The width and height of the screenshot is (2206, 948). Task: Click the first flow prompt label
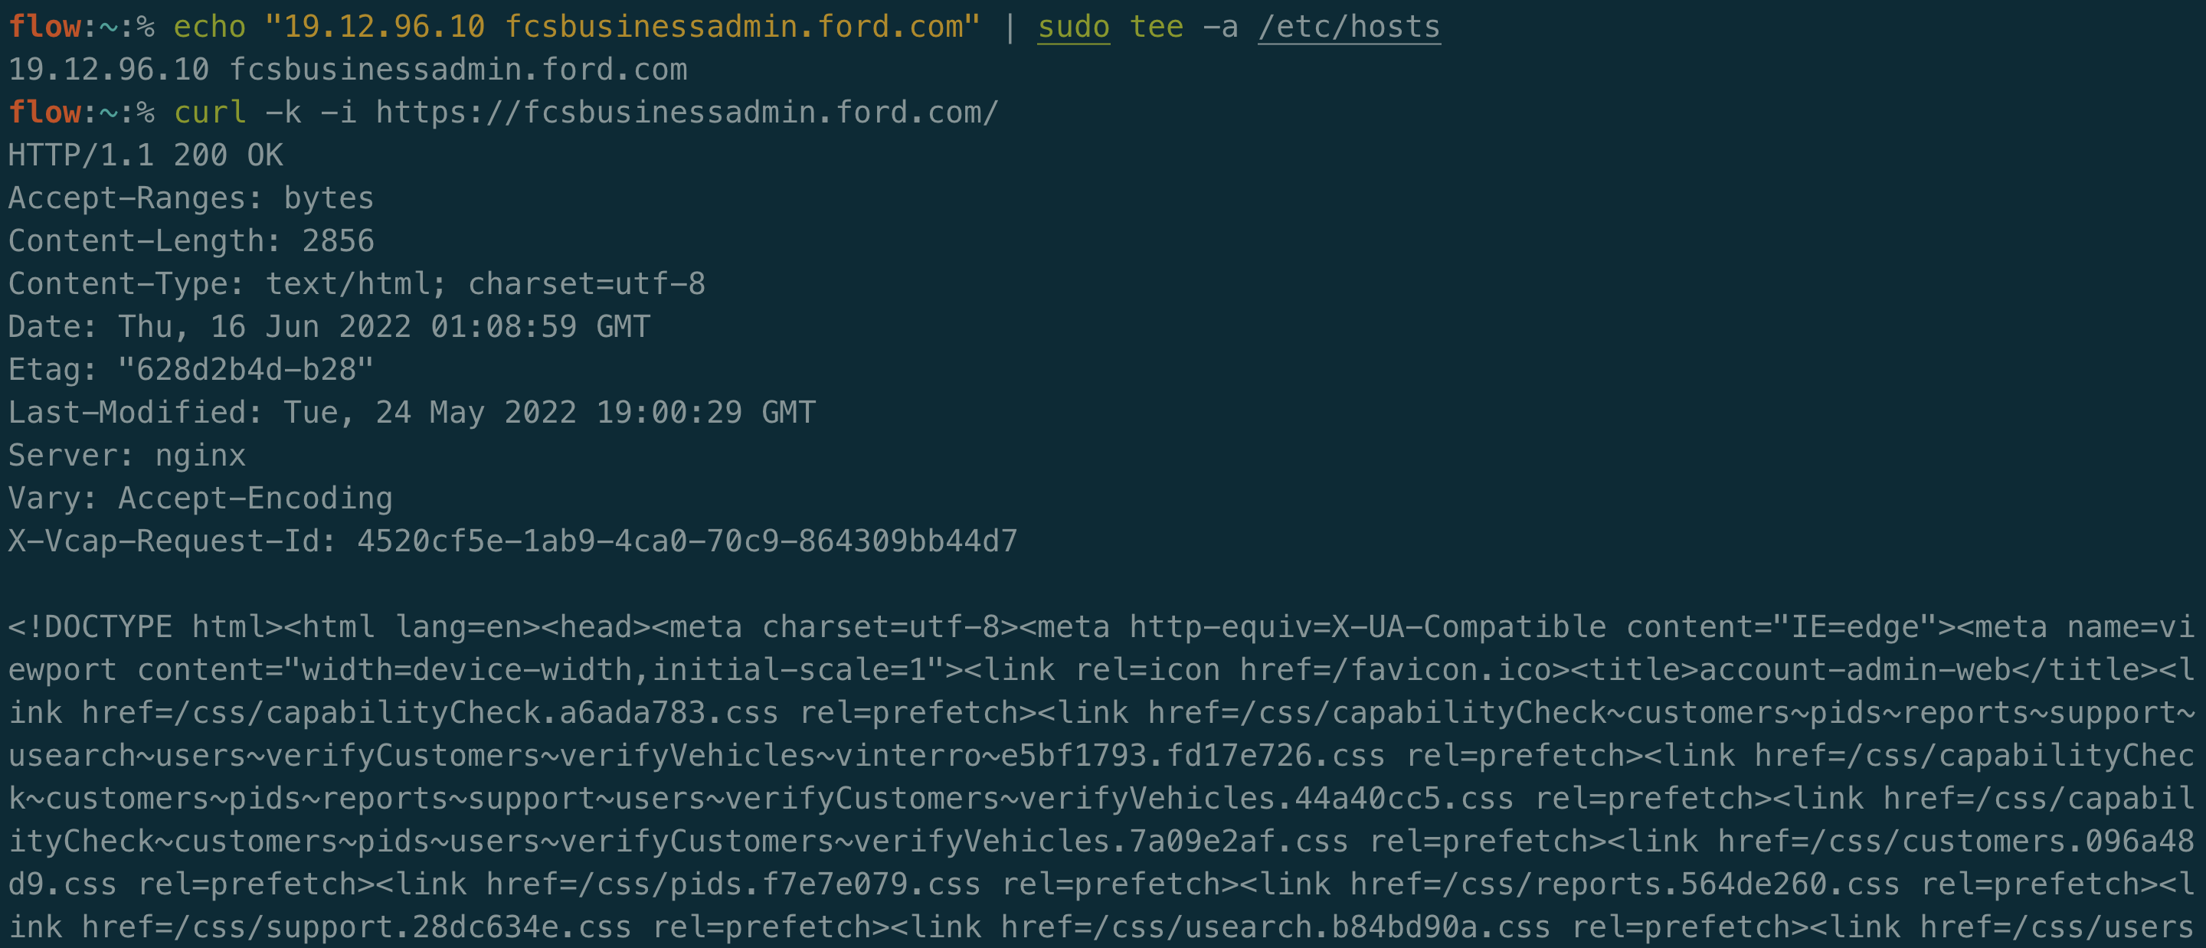[44, 28]
